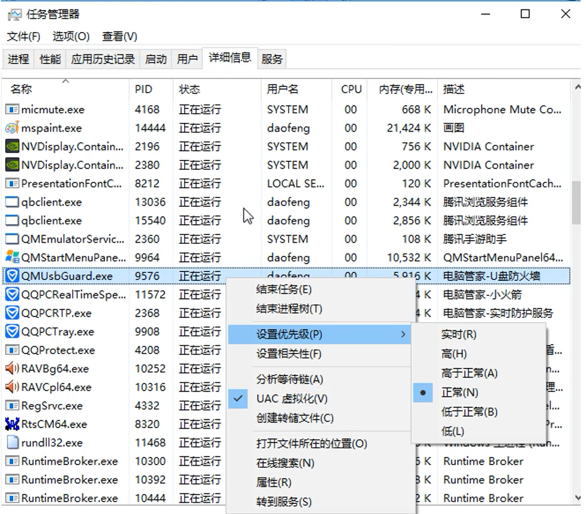Select the mspaint.exe process row name

51,128
